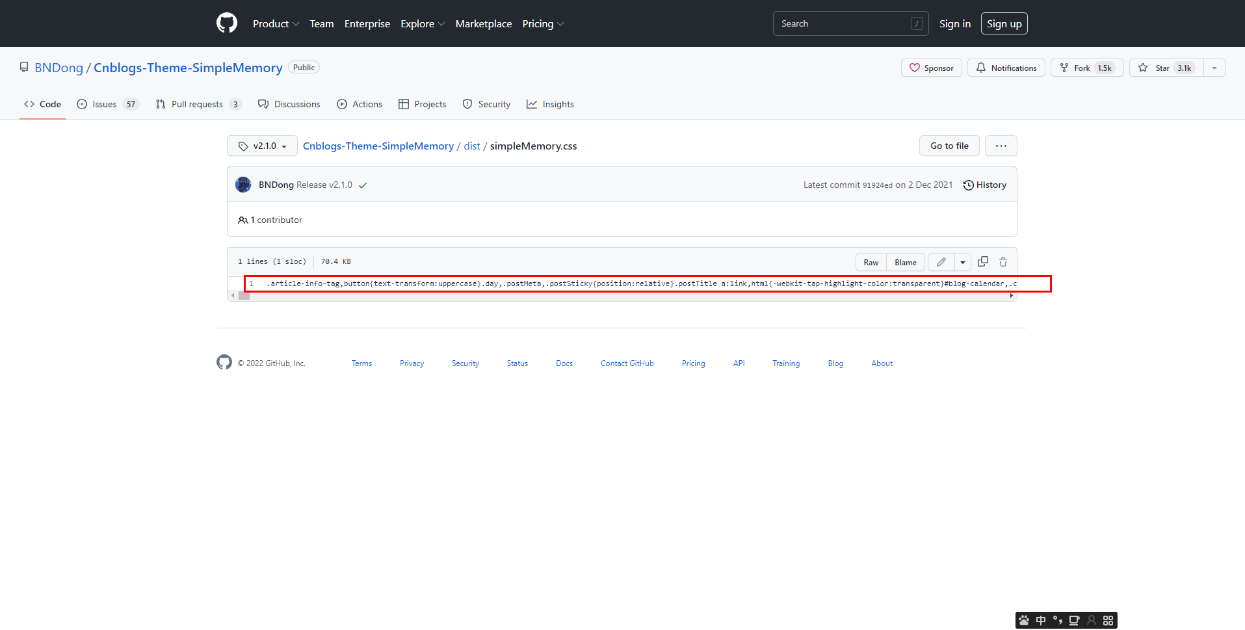This screenshot has height=630, width=1245.
Task: Click the GitHub logo in the top header
Action: click(227, 23)
